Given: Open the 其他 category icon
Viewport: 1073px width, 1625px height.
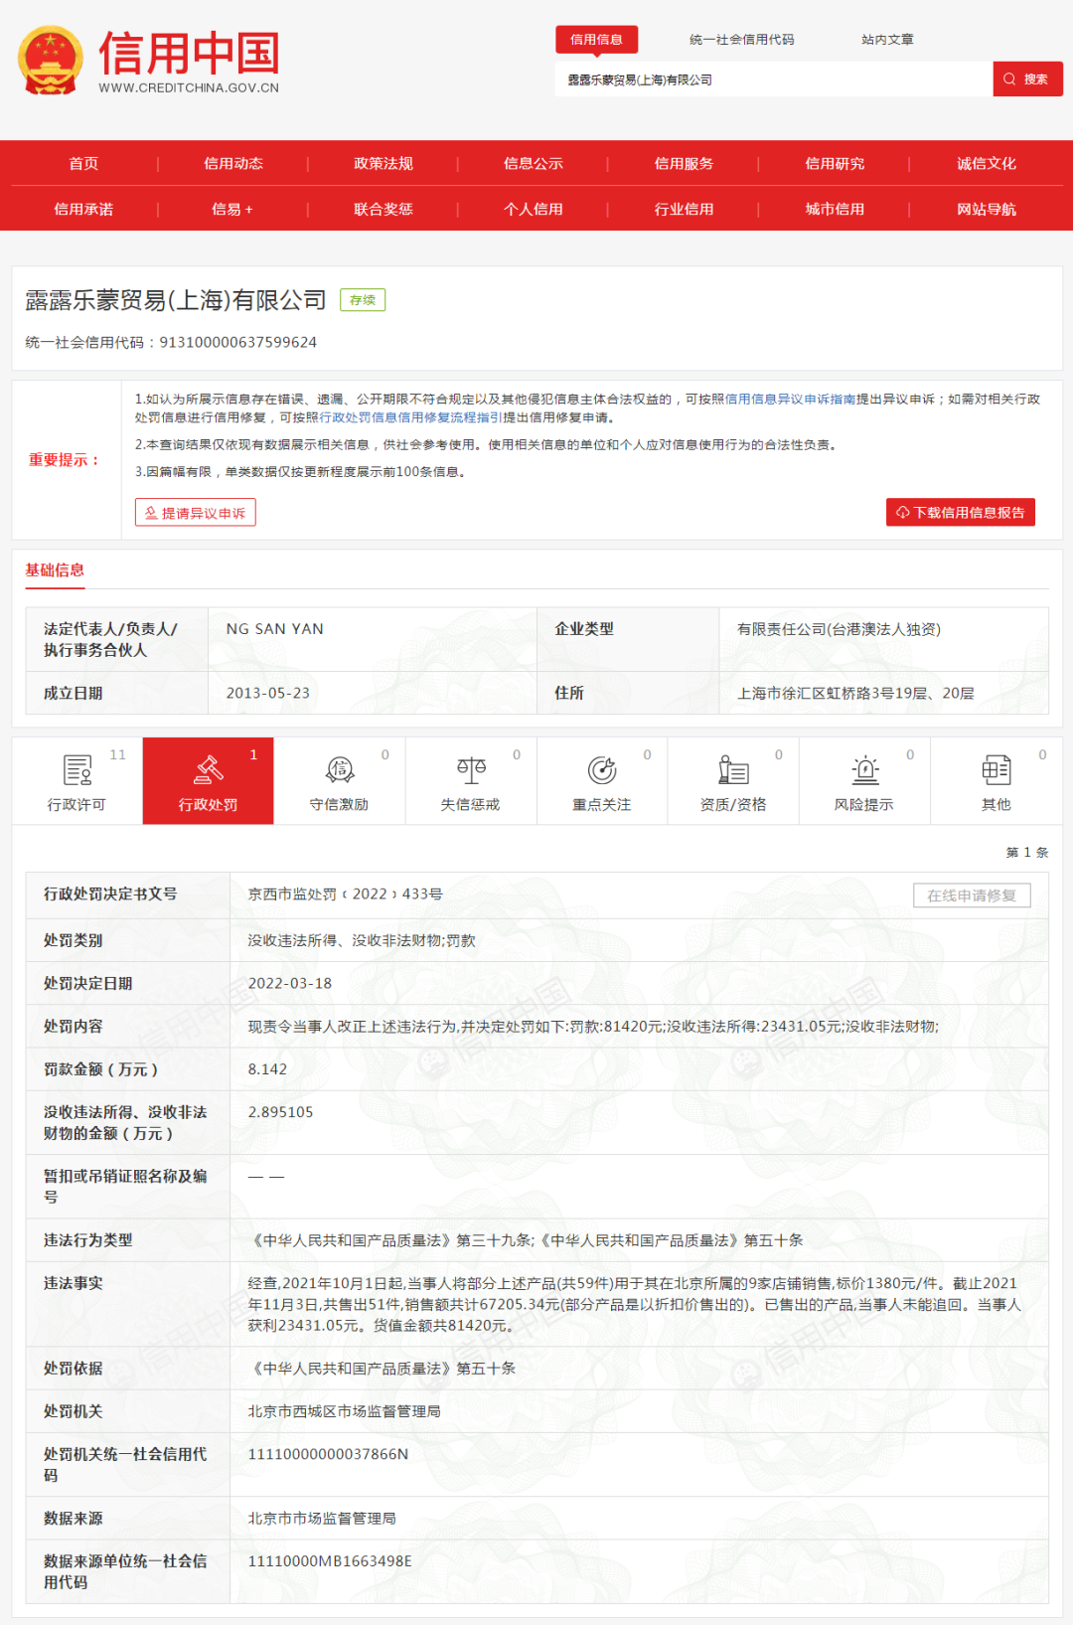Looking at the screenshot, I should tap(996, 770).
